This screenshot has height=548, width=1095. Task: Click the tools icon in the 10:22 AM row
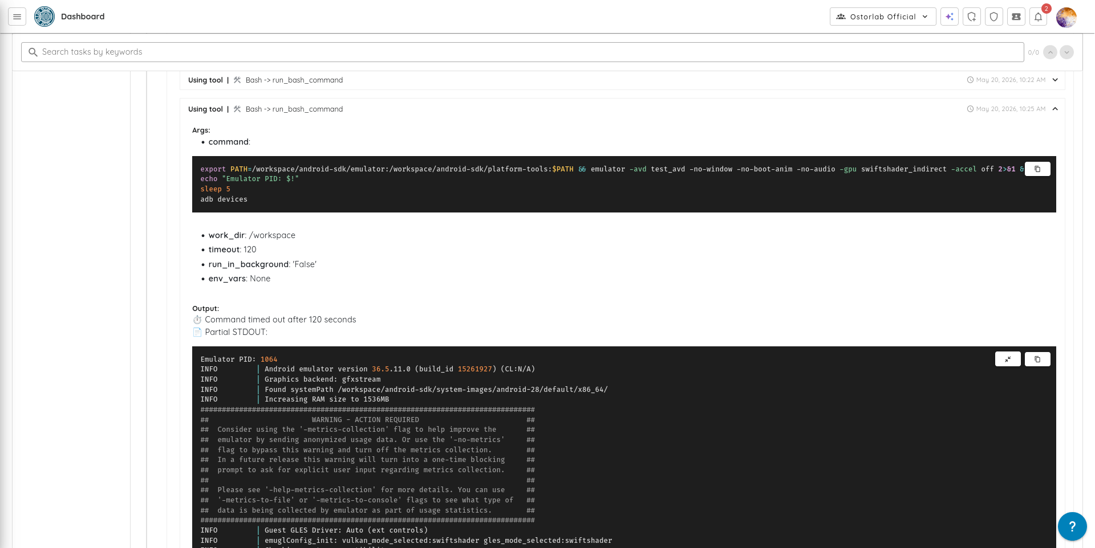point(237,80)
